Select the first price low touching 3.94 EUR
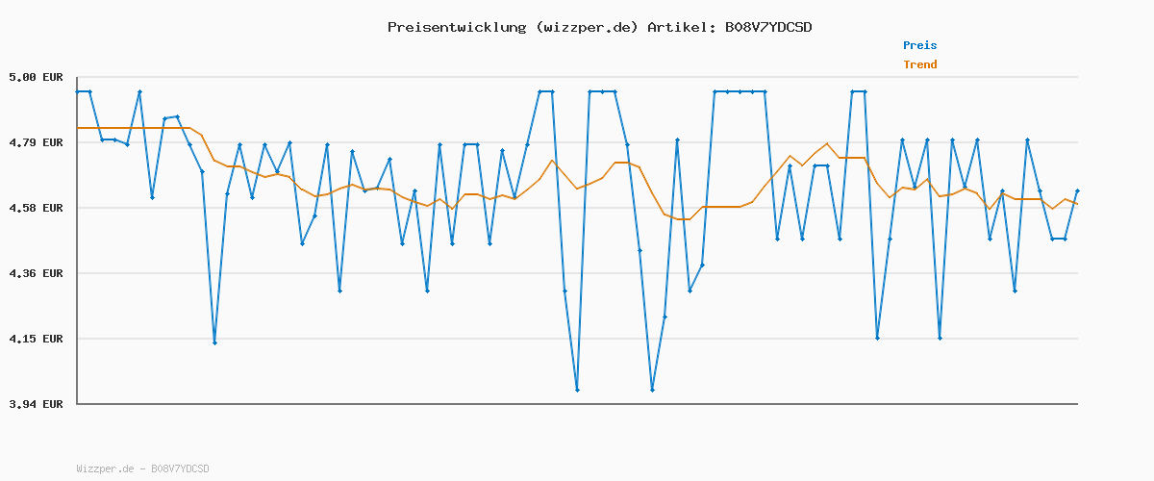The width and height of the screenshot is (1154, 481). 577,390
